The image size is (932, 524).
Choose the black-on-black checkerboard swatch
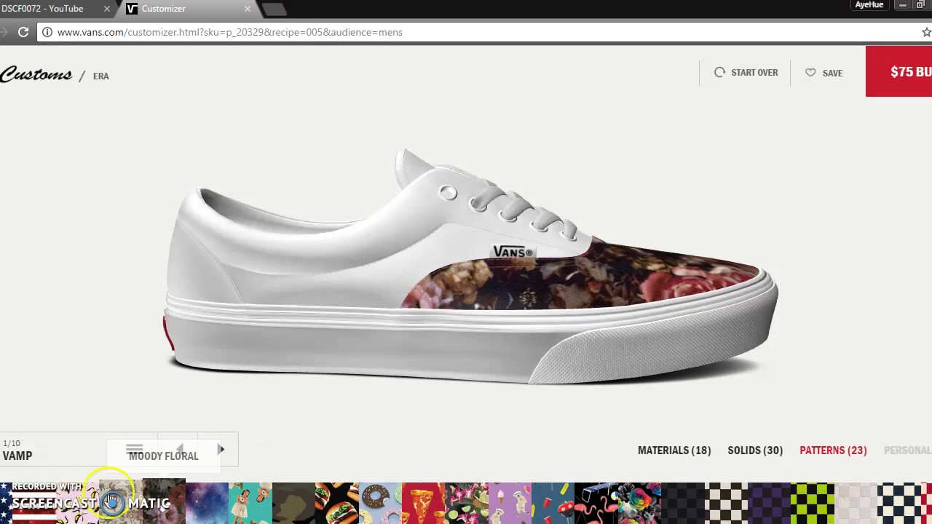[x=682, y=503]
